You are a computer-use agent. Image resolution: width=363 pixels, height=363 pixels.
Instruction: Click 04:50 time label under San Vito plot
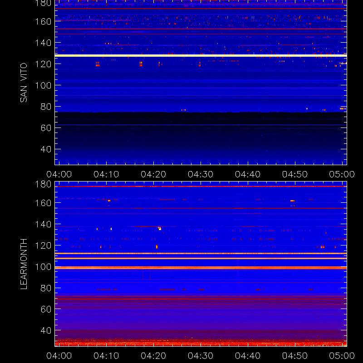[294, 174]
